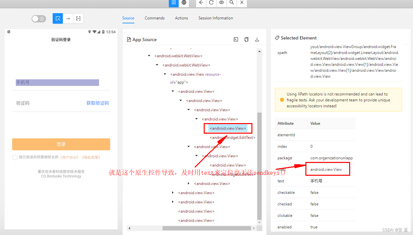413x235 pixels.
Task: Refresh the source and screenshot
Action: pos(211,3)
